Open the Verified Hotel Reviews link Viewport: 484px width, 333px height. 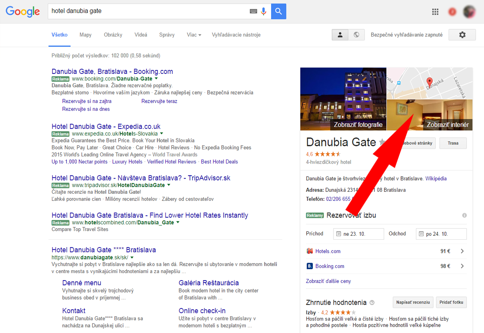click(172, 162)
